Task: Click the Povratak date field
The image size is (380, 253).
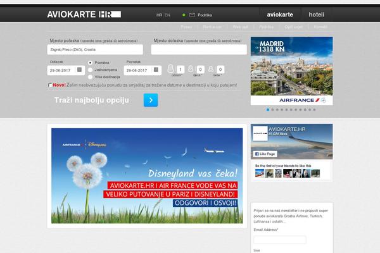Action: coord(142,70)
